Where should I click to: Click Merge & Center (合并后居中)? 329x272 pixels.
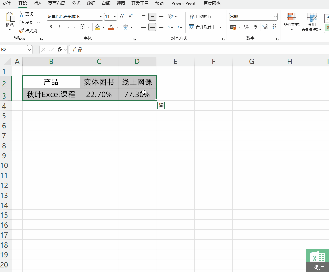(204, 27)
